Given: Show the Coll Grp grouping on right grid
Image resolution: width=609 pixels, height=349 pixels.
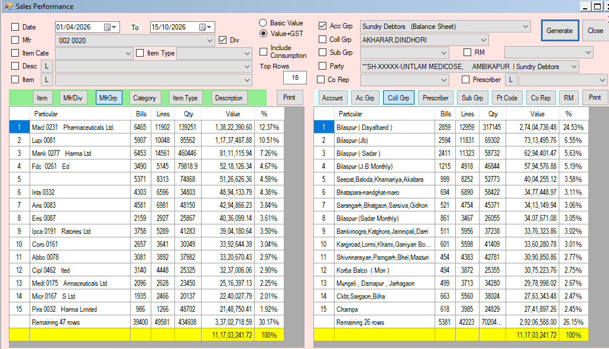Looking at the screenshot, I should pos(399,97).
